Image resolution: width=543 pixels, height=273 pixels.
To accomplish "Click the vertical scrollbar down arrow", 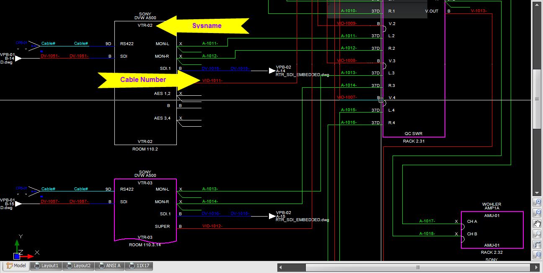I will click(537, 192).
